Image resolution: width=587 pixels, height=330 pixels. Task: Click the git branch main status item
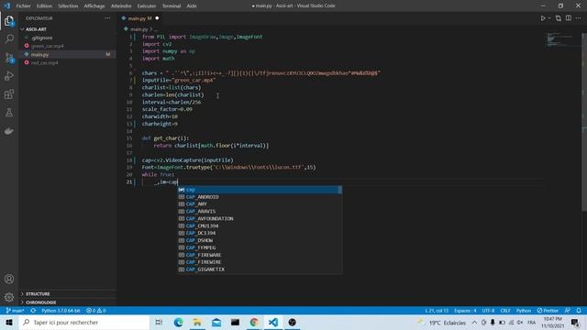coord(15,311)
